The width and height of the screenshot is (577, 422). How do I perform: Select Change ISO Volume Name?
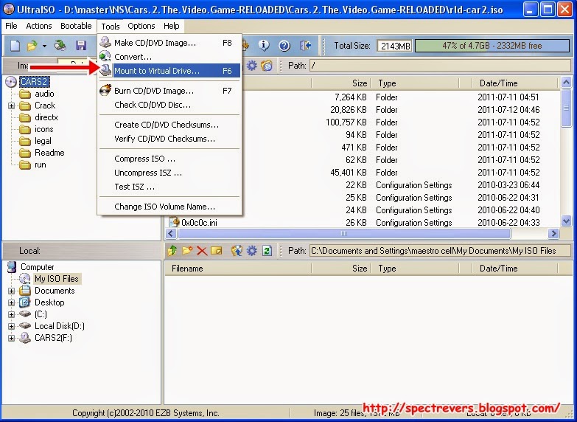click(x=169, y=207)
